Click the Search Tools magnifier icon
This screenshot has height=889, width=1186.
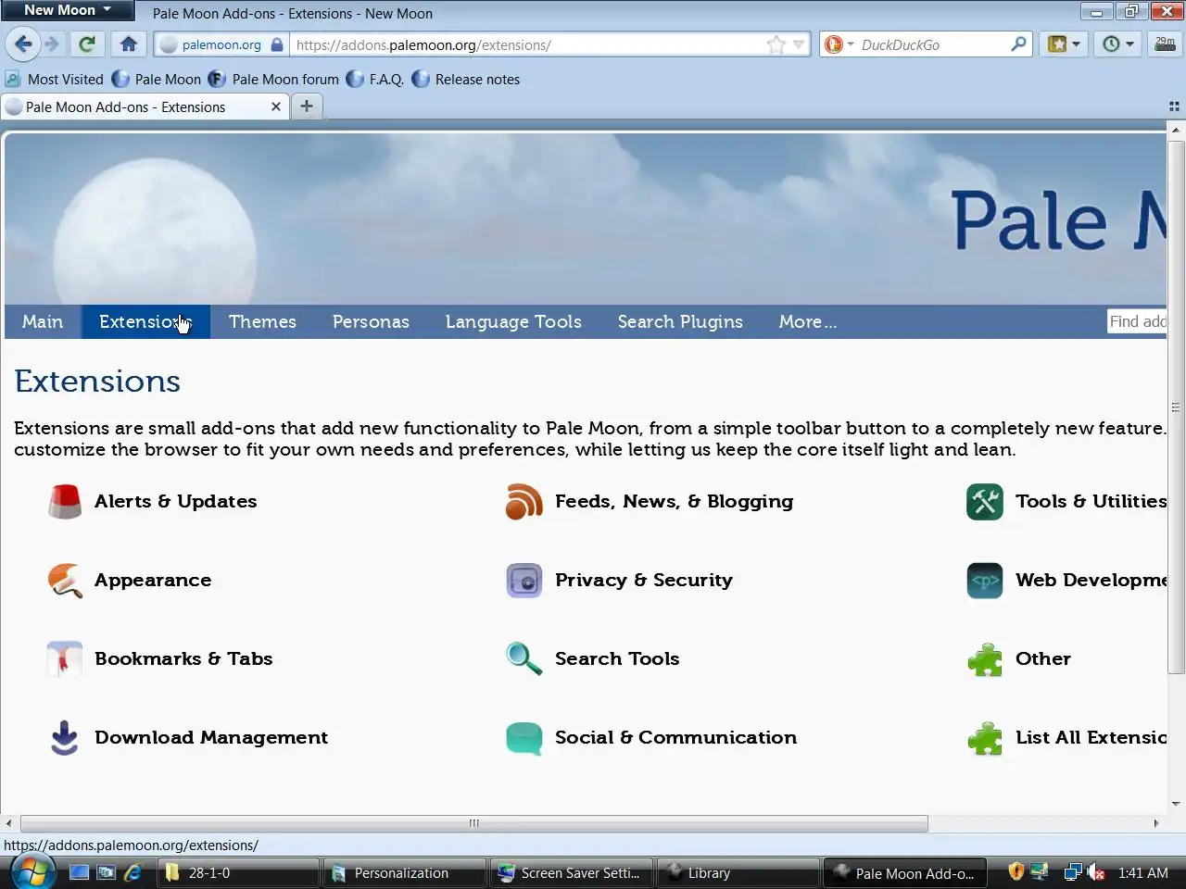(524, 659)
